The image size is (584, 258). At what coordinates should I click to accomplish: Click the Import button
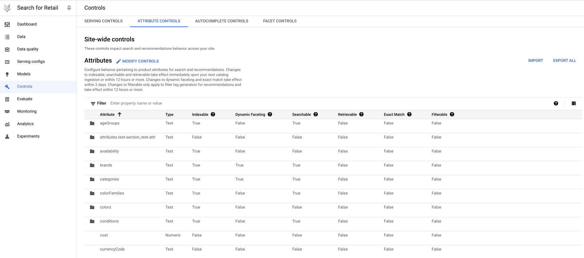point(535,61)
